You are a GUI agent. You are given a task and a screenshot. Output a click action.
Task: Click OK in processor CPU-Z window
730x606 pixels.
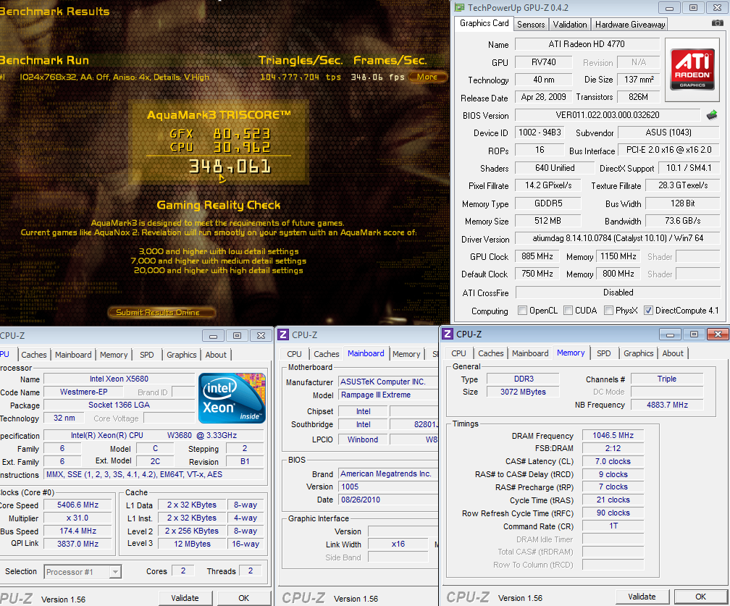coord(244,598)
